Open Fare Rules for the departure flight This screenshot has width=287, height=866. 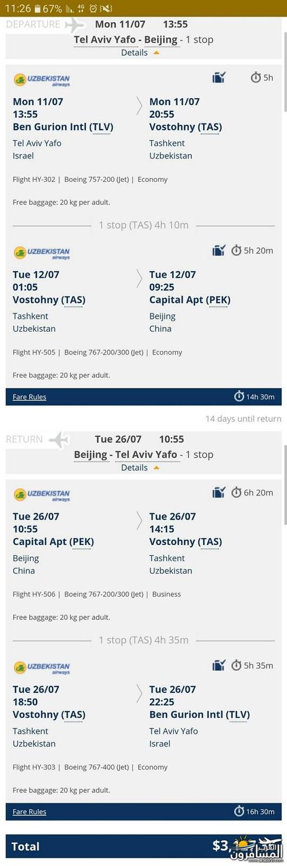(29, 397)
